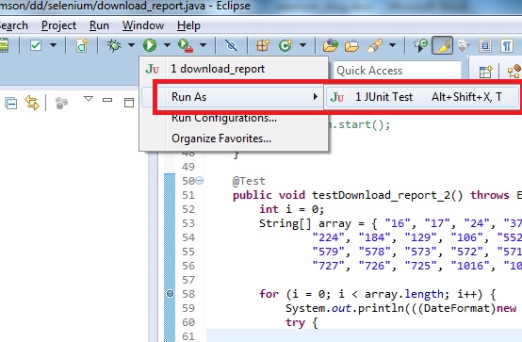Click into the Quick Access search field
522x342 pixels.
398,71
